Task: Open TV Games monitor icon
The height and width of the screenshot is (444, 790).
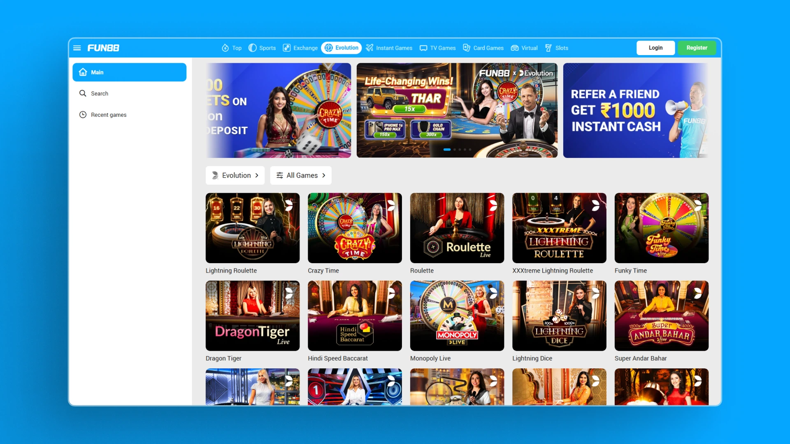Action: click(423, 48)
